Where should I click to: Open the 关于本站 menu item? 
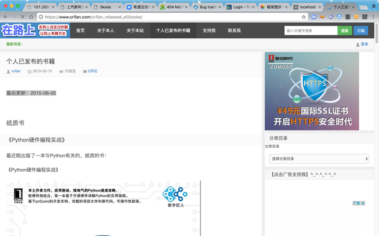[x=135, y=31]
